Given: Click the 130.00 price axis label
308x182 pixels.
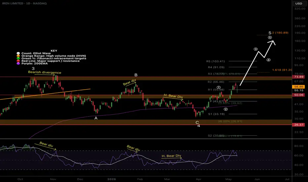Looking at the screenshot, I should tap(300, 51).
